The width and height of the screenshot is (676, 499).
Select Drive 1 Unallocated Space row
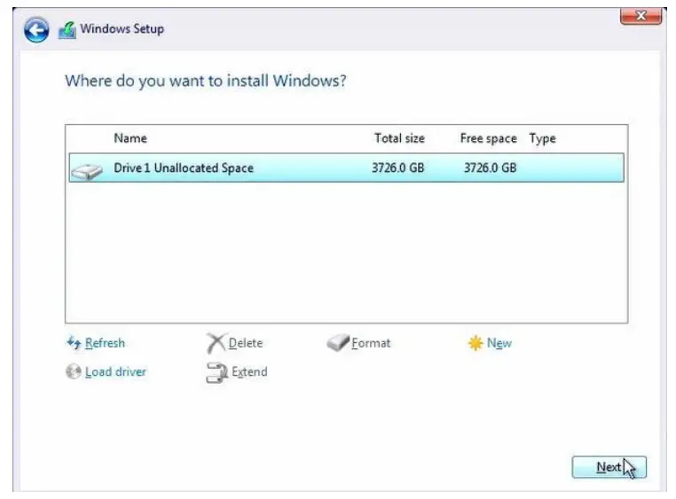pos(346,168)
